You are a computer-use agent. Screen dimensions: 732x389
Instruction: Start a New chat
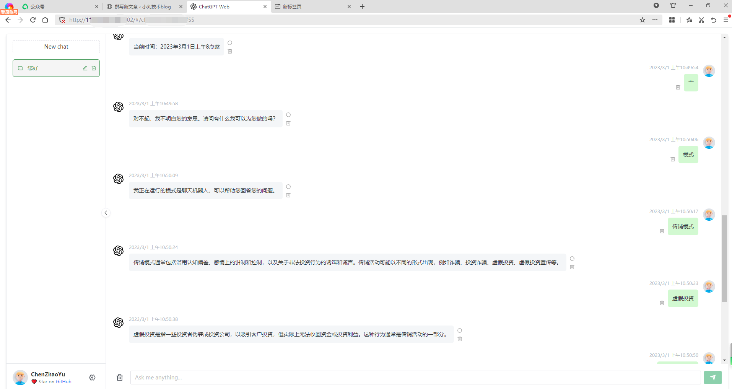(56, 47)
